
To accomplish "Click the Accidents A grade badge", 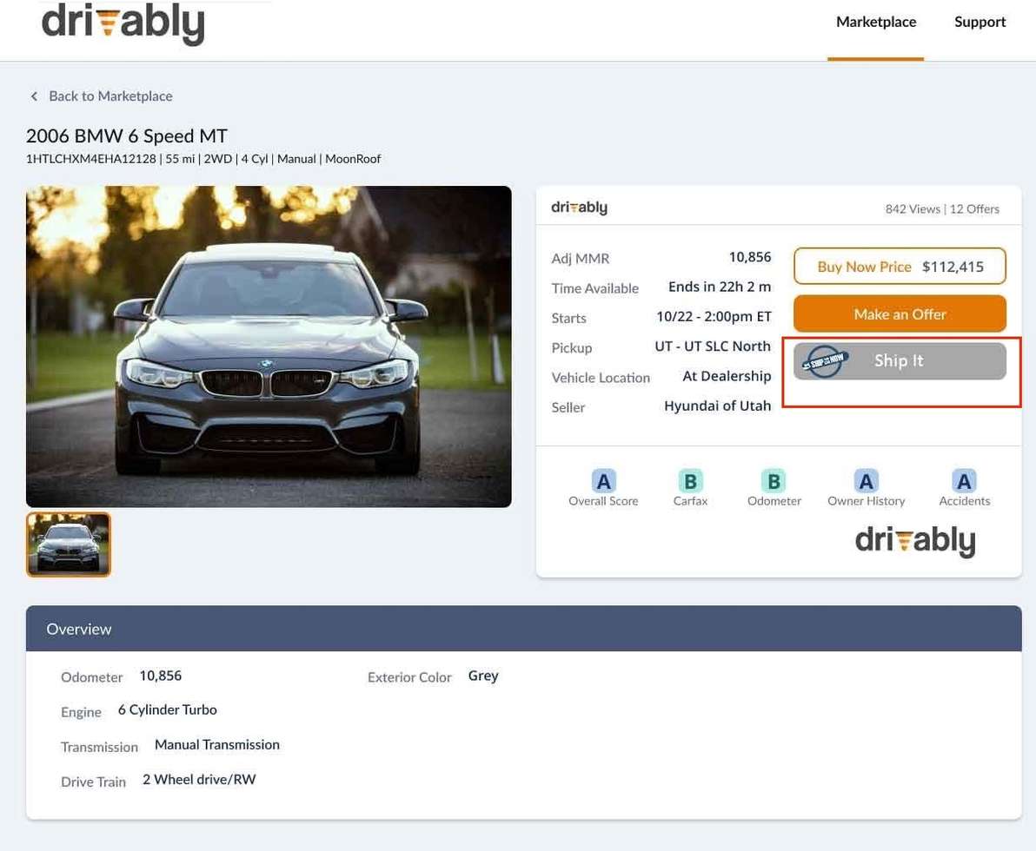I will pyautogui.click(x=964, y=481).
